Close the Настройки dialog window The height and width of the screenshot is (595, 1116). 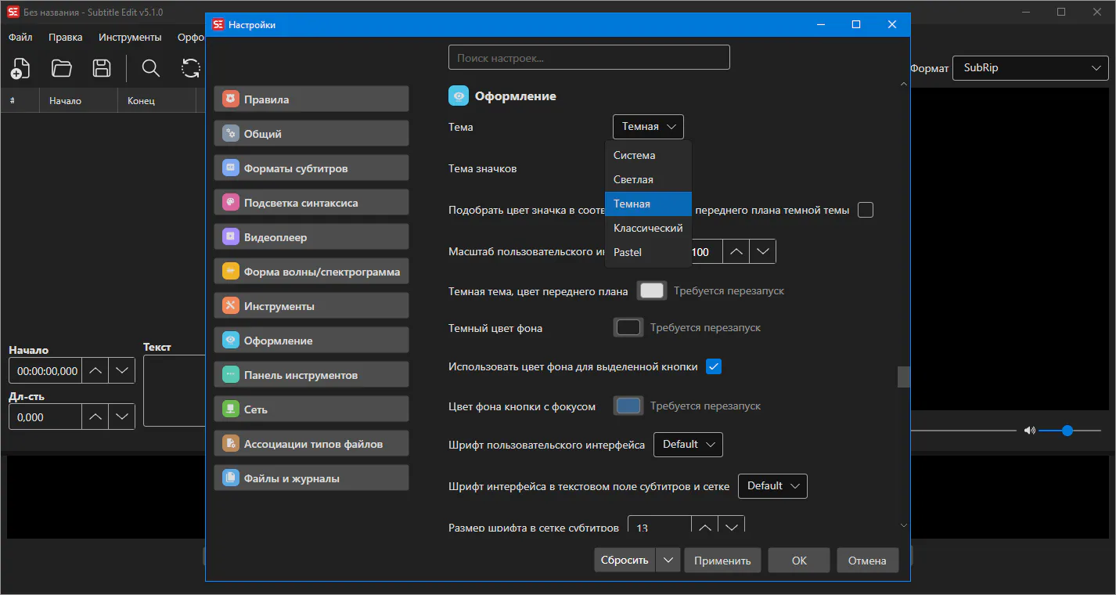(x=892, y=24)
